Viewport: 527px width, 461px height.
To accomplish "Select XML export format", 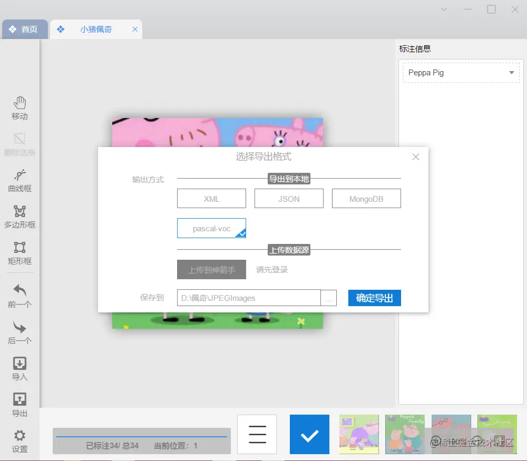I will (x=211, y=199).
